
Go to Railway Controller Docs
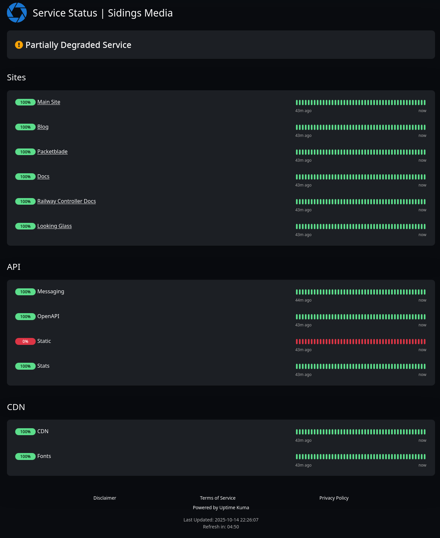tap(66, 201)
